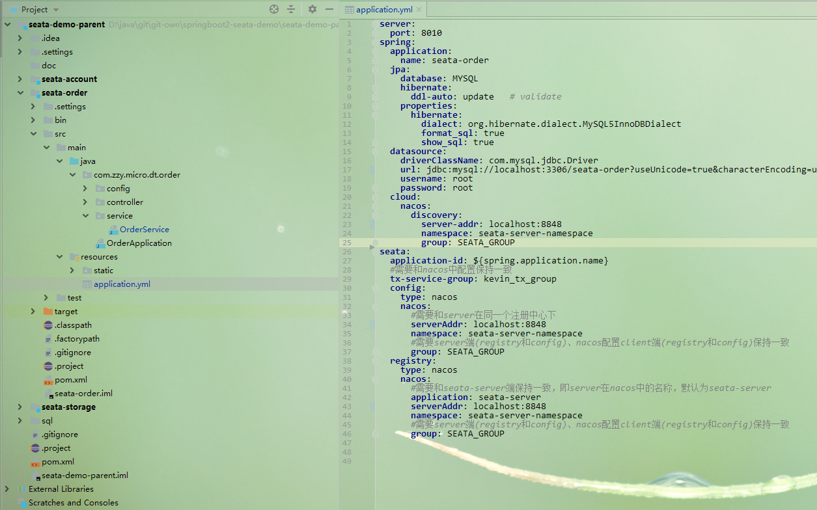
Task: Click Maven icon of pom.xml above seata-demo-parent.iml
Action: coord(35,462)
